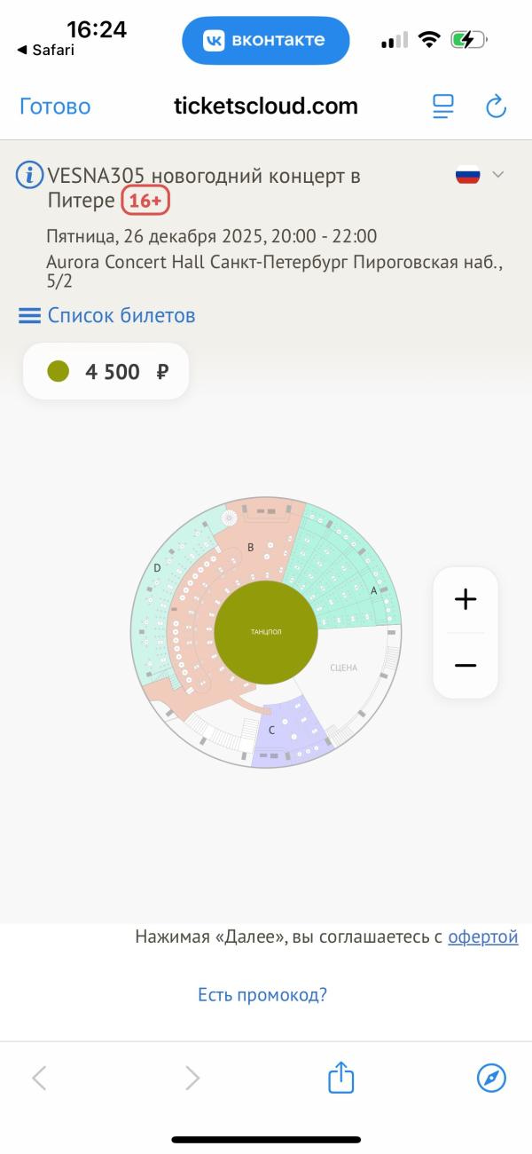Open the reader view icon

(442, 107)
